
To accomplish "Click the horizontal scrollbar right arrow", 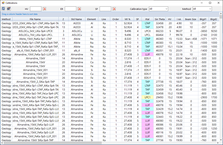I will [x=218, y=143].
